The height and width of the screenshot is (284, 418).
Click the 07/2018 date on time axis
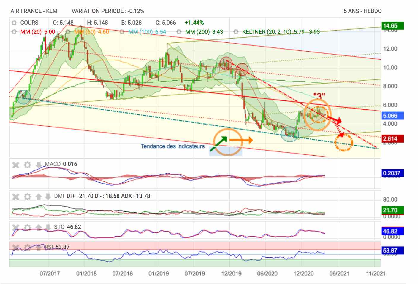123,273
